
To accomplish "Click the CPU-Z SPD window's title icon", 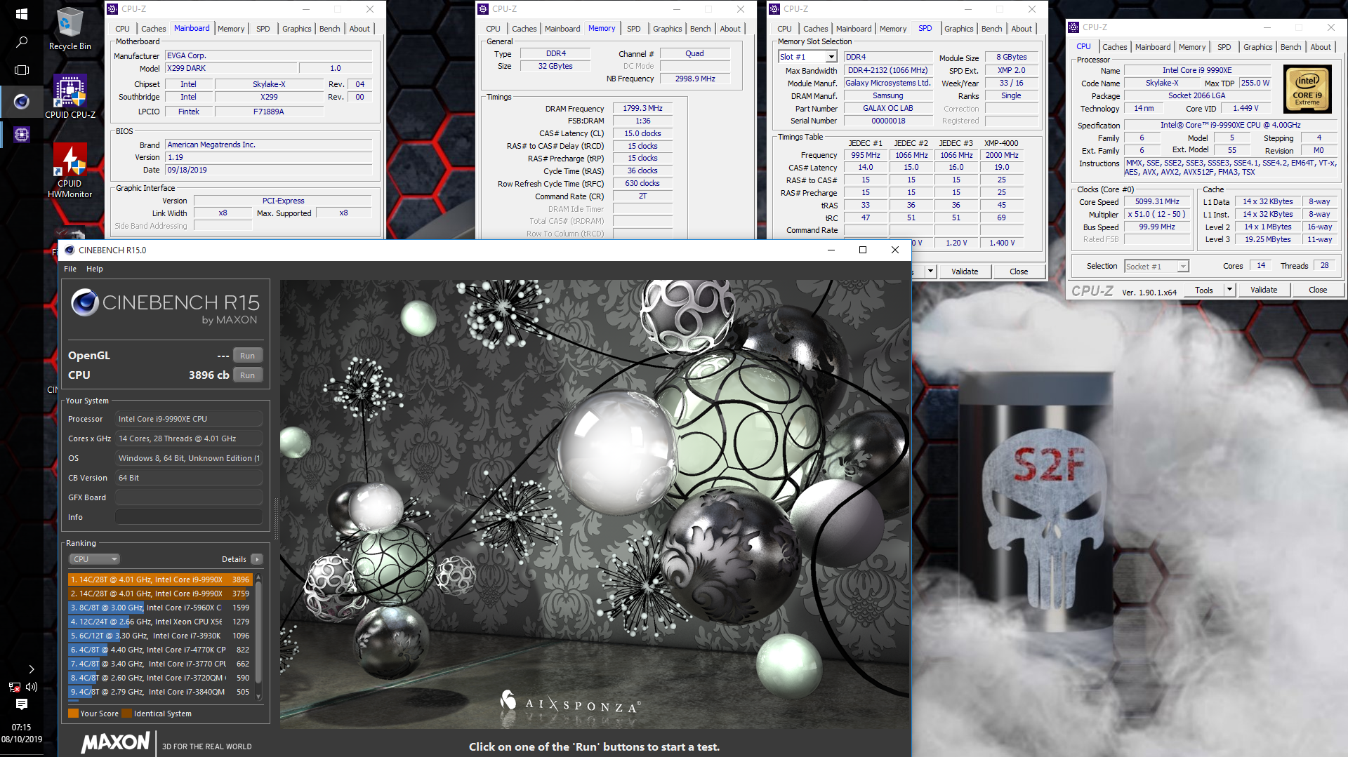I will pyautogui.click(x=774, y=9).
